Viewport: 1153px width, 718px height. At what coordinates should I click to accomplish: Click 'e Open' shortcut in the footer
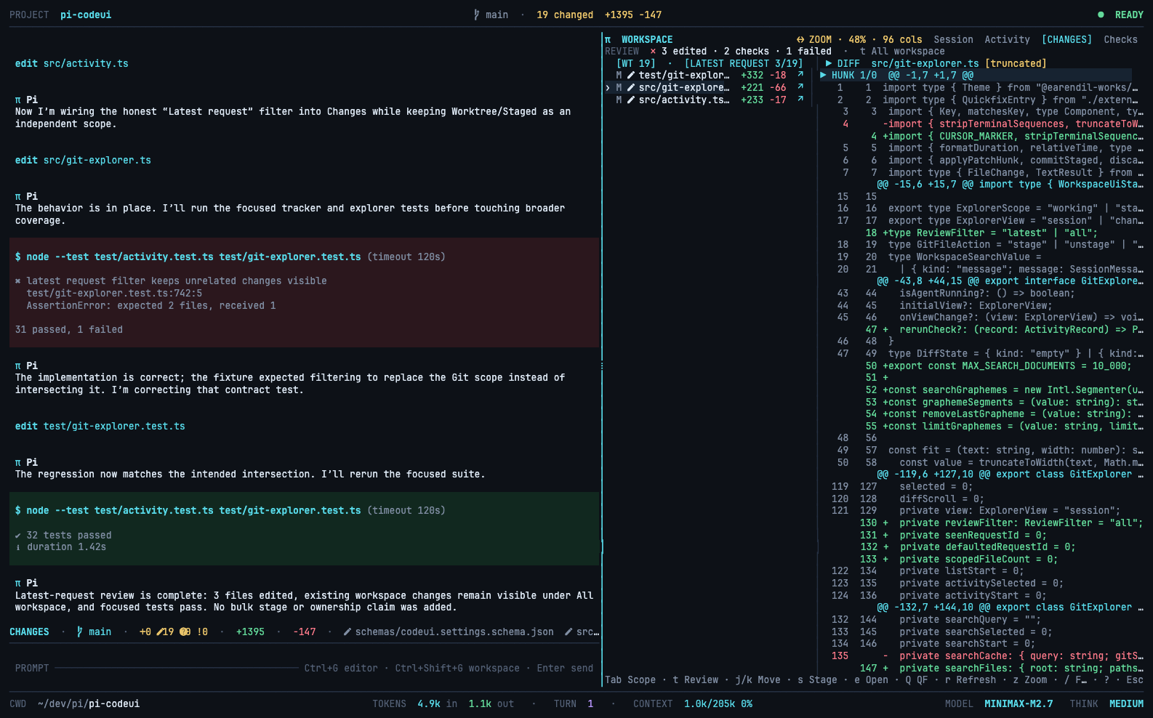871,680
